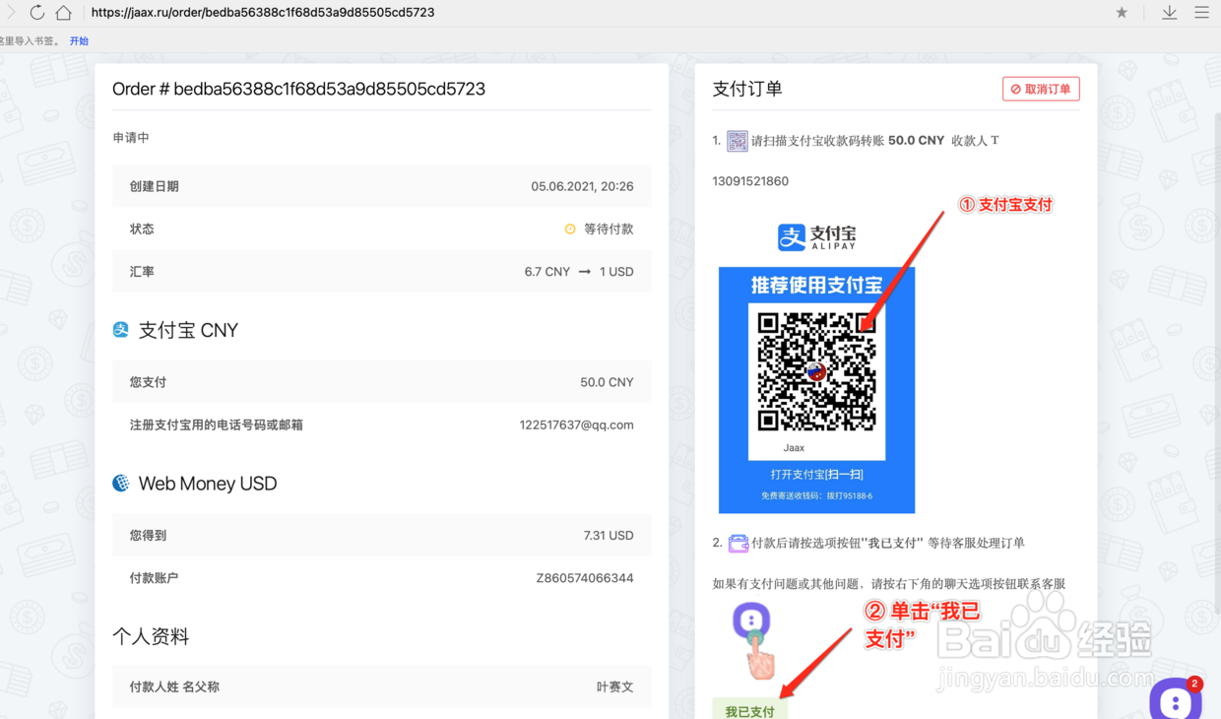This screenshot has width=1221, height=719.
Task: Click the 付款人姓 名父称 label
Action: (174, 687)
